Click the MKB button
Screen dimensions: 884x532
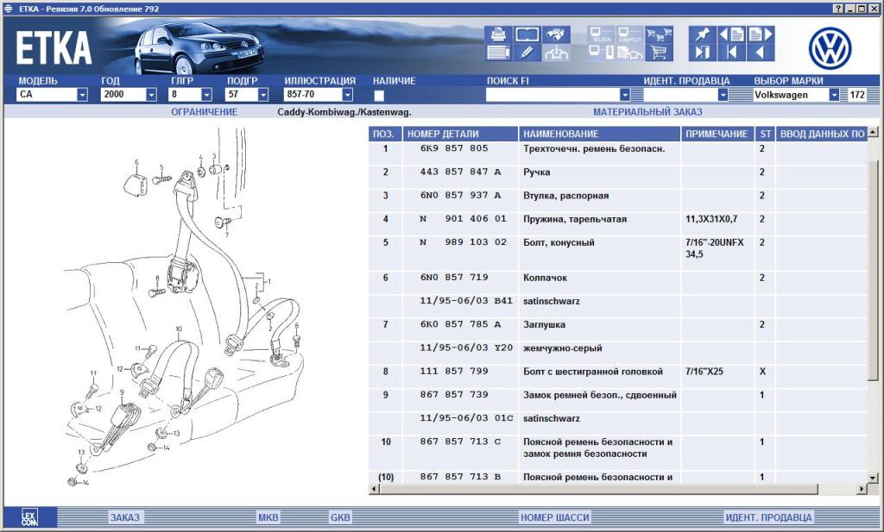tap(268, 517)
